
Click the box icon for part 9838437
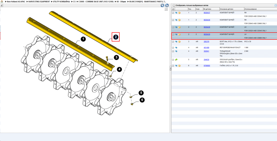pyautogui.click(x=179, y=13)
